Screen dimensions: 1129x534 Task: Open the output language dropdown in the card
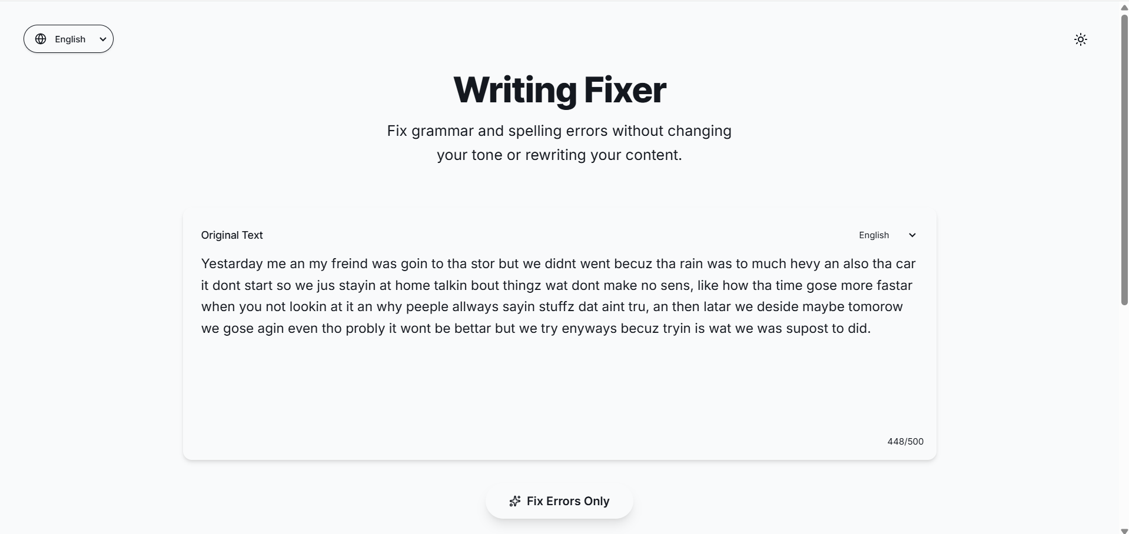pos(886,235)
